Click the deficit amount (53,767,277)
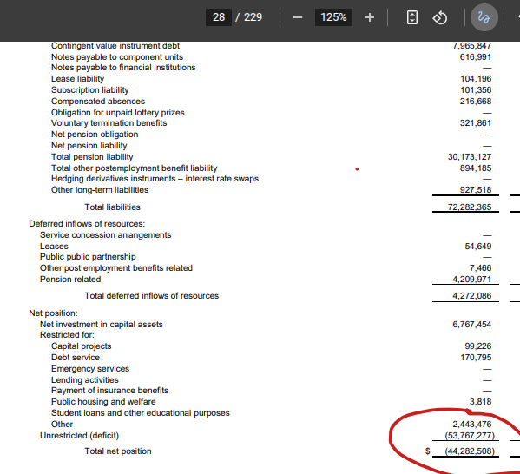The width and height of the screenshot is (520, 474). click(470, 436)
